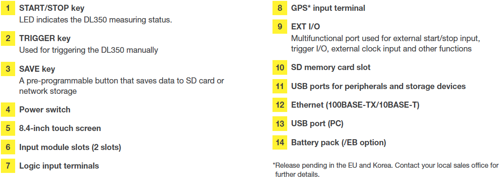This screenshot has width=500, height=182.
Task: Click the EXT I/O heading
Action: point(305,27)
